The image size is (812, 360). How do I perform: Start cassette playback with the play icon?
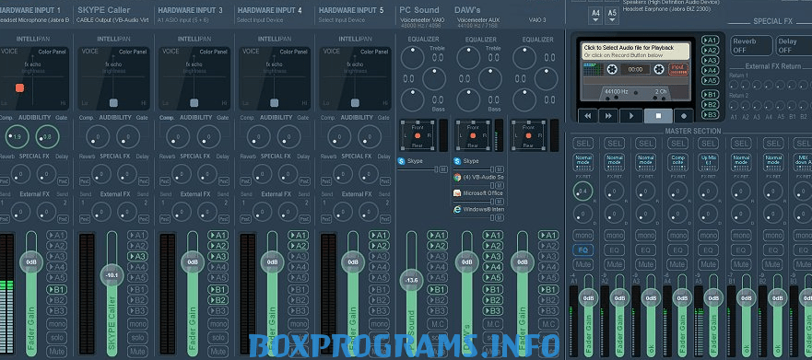(x=631, y=116)
